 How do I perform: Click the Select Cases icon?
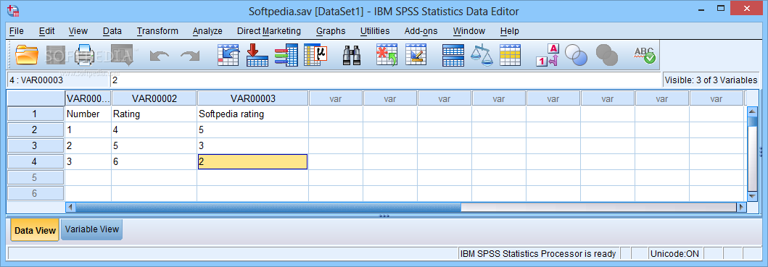coord(511,55)
